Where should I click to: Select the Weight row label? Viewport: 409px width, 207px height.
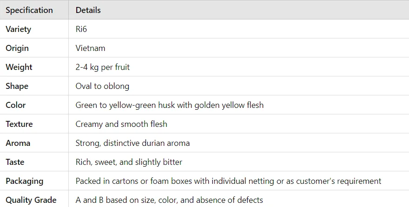tap(19, 67)
